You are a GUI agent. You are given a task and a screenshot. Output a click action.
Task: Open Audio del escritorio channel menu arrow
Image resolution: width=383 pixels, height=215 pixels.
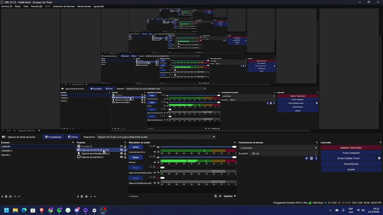coord(155,152)
